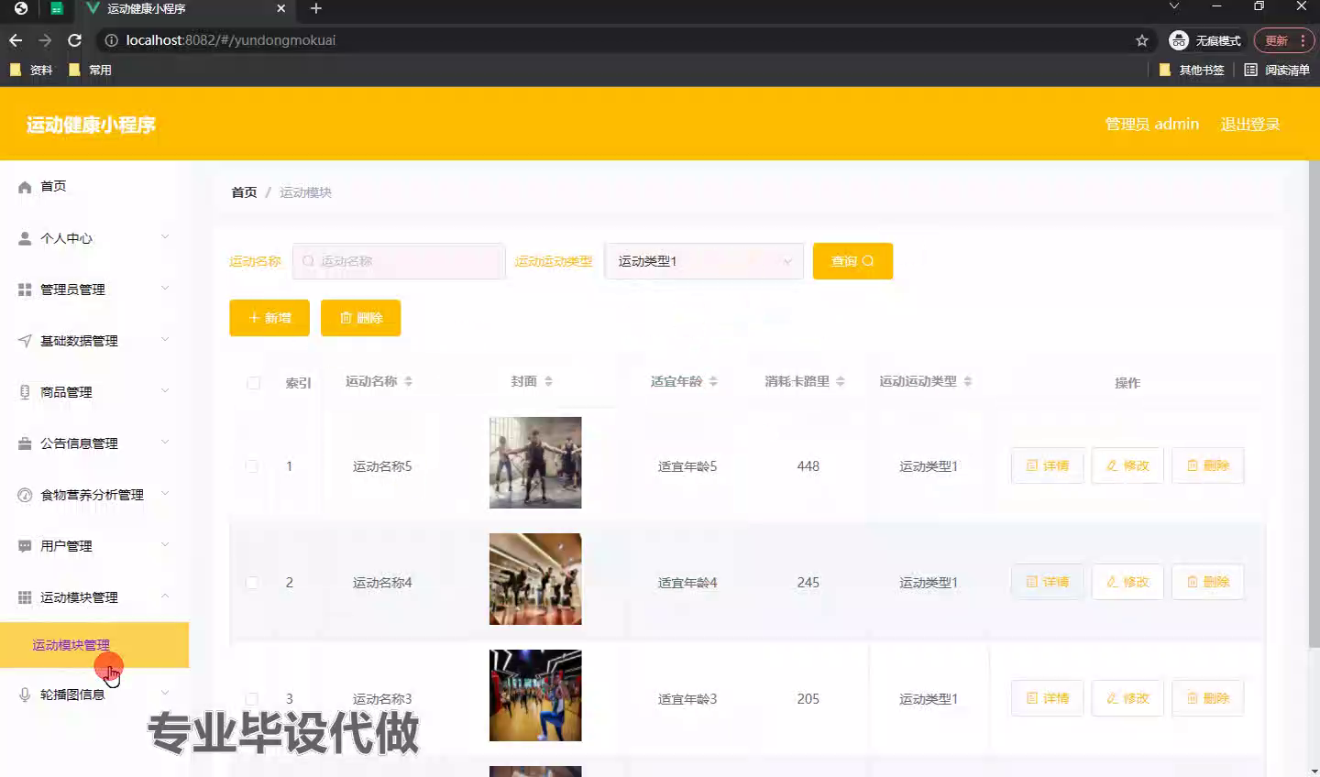Open the 常用 bookmark folder
Image resolution: width=1320 pixels, height=777 pixels.
[90, 70]
